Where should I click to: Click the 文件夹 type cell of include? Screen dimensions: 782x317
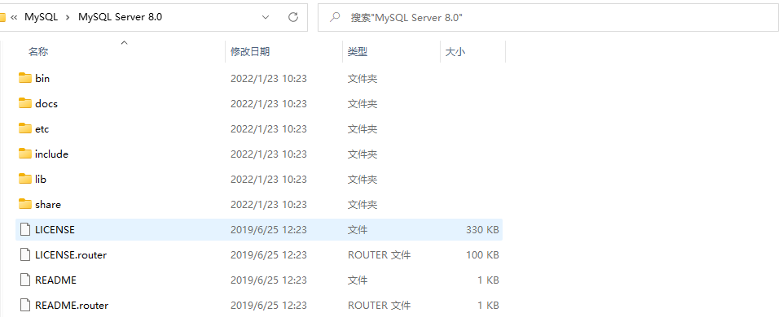click(x=362, y=154)
